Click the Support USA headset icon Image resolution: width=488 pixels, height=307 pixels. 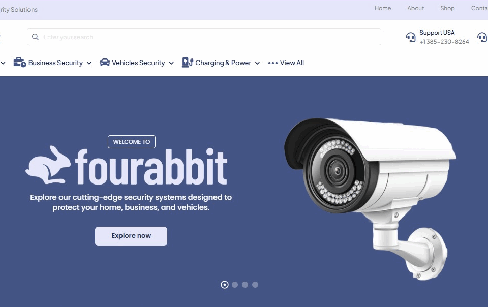click(x=411, y=37)
